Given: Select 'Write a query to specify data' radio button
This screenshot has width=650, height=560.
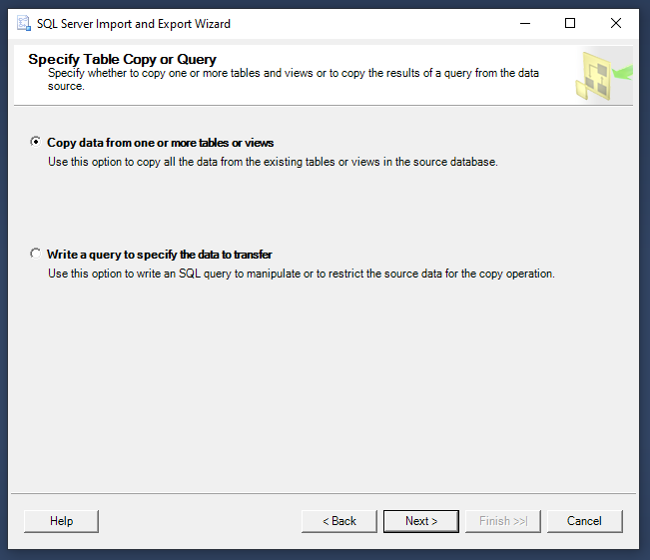Looking at the screenshot, I should pyautogui.click(x=36, y=254).
